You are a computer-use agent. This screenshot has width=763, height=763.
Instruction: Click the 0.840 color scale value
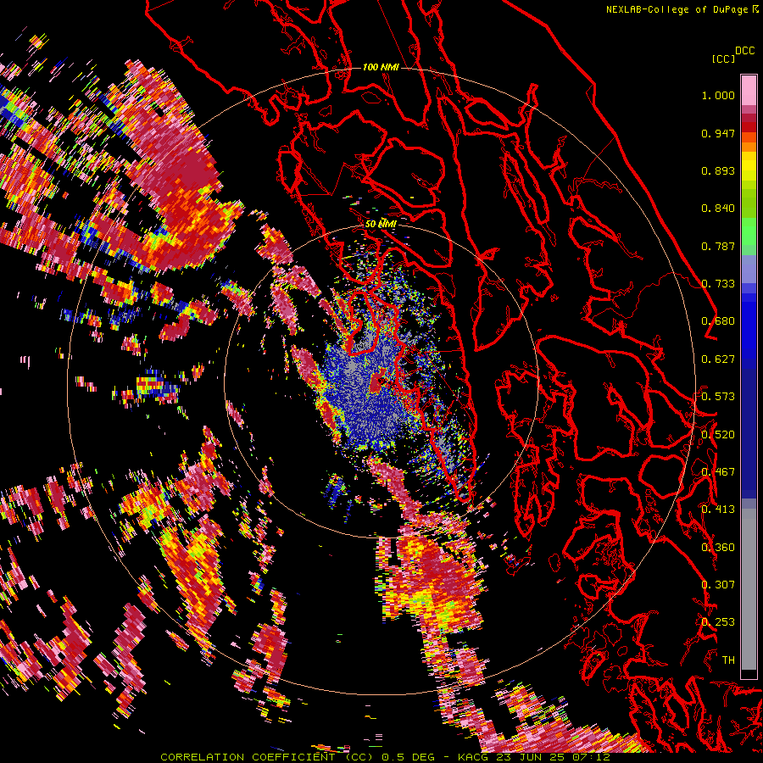point(718,209)
